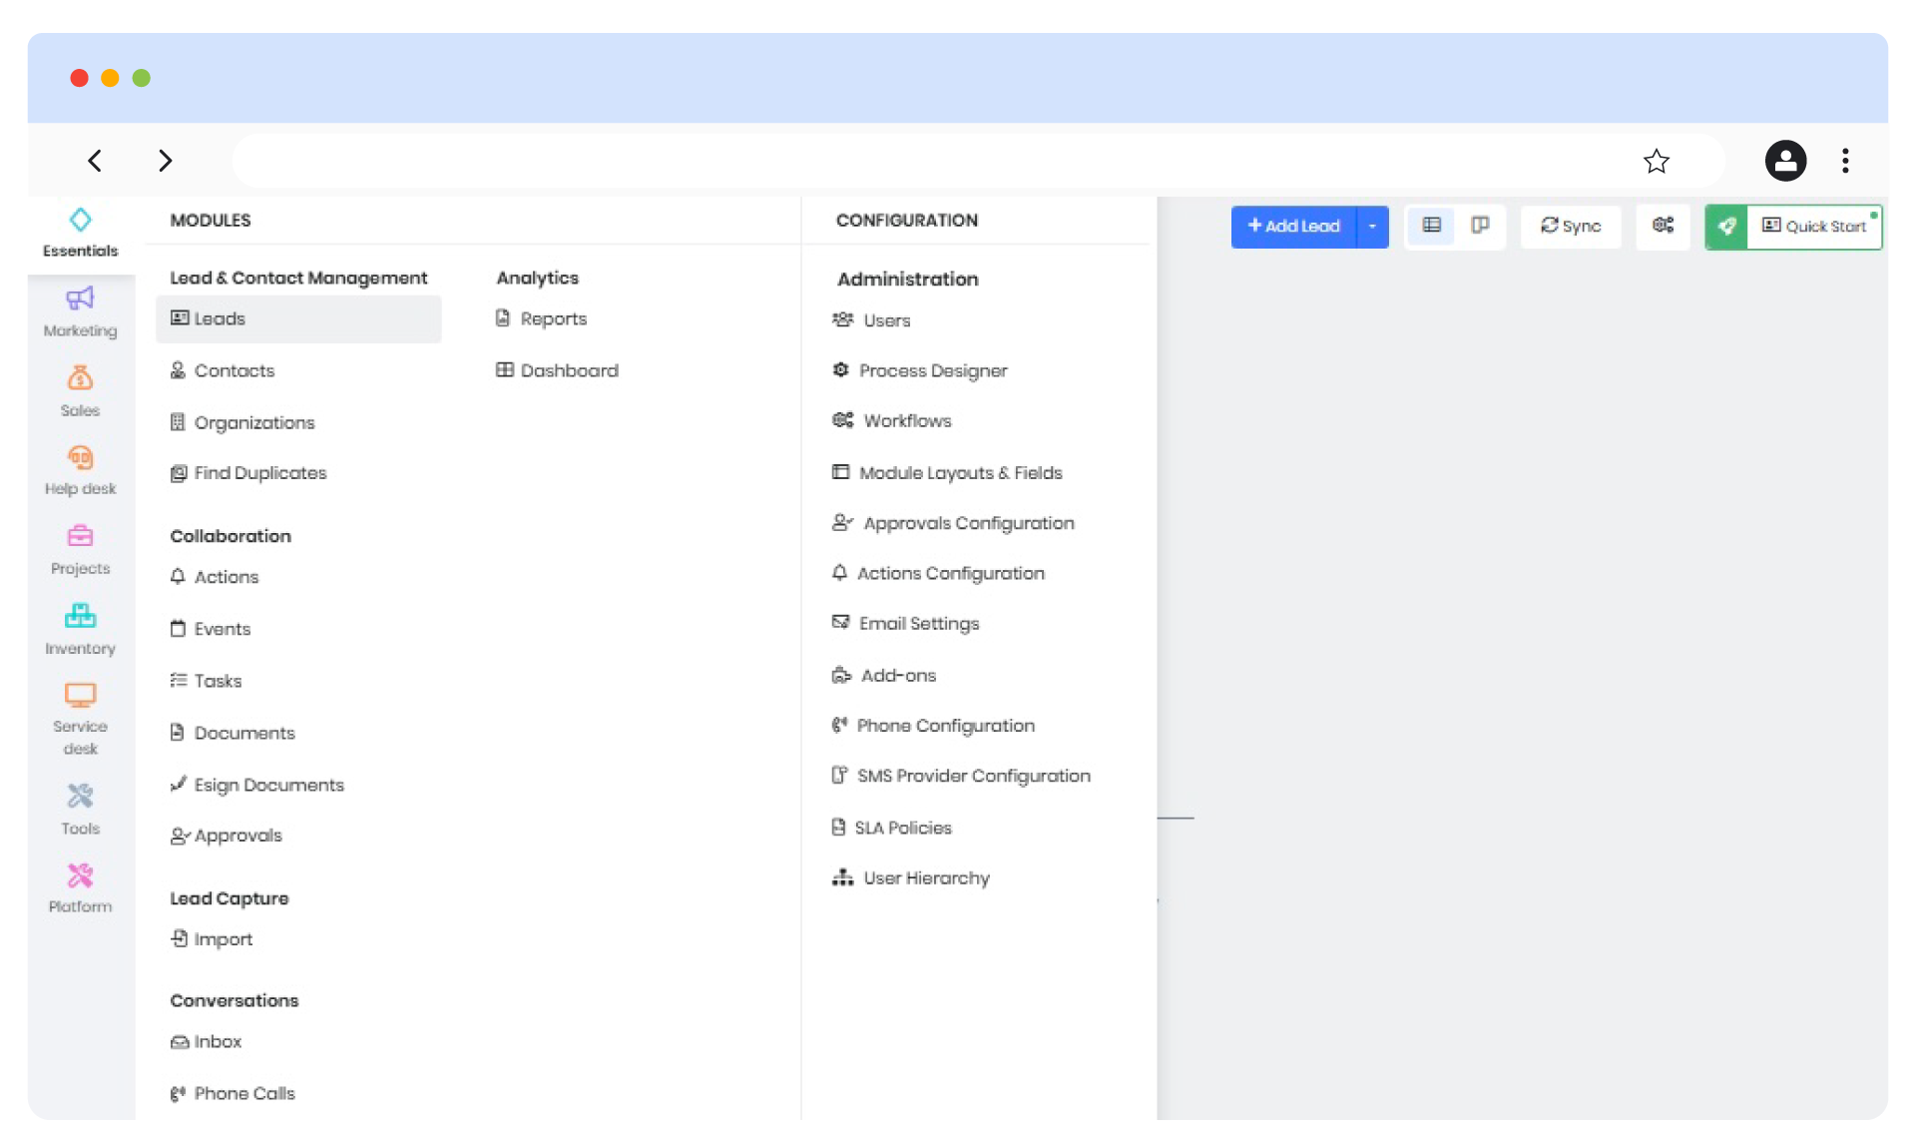The width and height of the screenshot is (1916, 1147).
Task: Open Process Designer in Administration
Action: coord(932,370)
